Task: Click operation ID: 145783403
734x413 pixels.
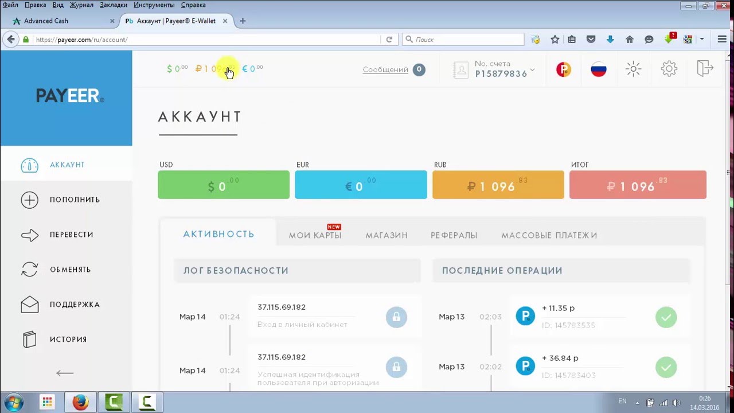Action: (x=568, y=375)
